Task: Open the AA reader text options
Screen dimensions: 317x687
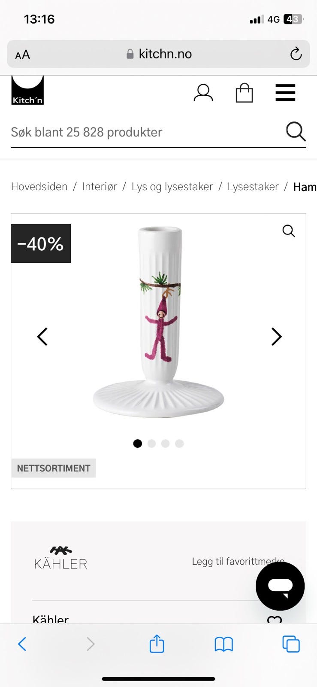Action: tap(23, 55)
